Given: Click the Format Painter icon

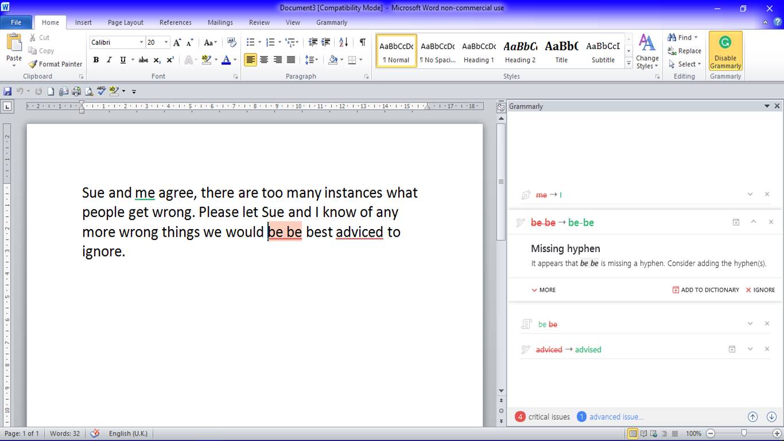Looking at the screenshot, I should coord(33,64).
